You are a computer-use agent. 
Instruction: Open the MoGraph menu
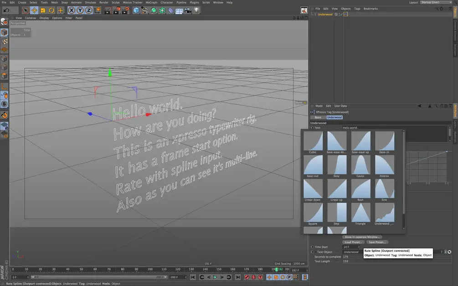tap(151, 2)
